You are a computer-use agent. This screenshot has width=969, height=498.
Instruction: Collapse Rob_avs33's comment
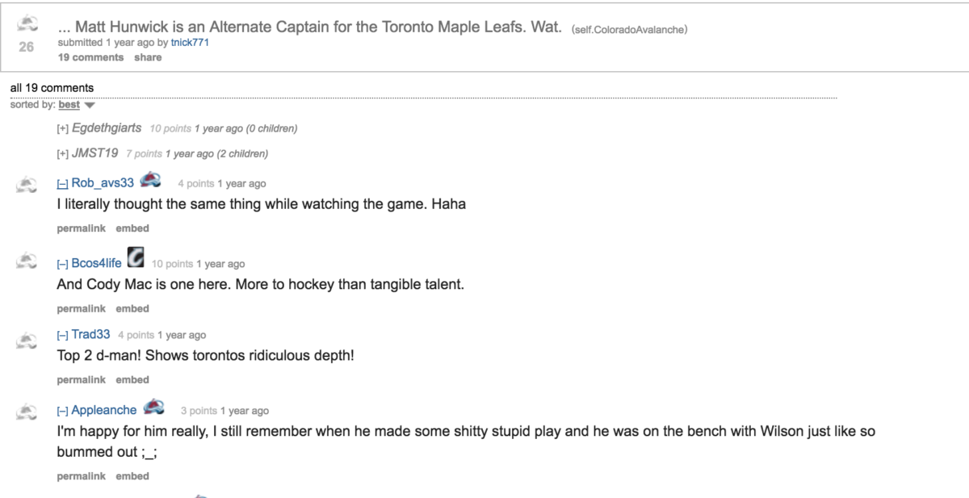pos(61,184)
